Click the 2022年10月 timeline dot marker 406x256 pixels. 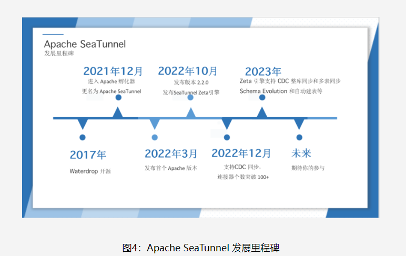click(190, 98)
